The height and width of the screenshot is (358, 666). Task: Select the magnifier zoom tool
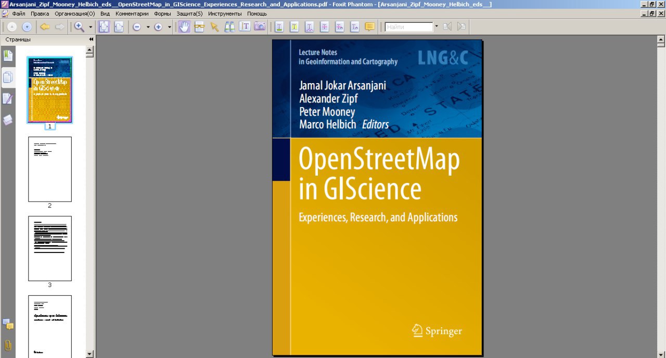pos(80,27)
